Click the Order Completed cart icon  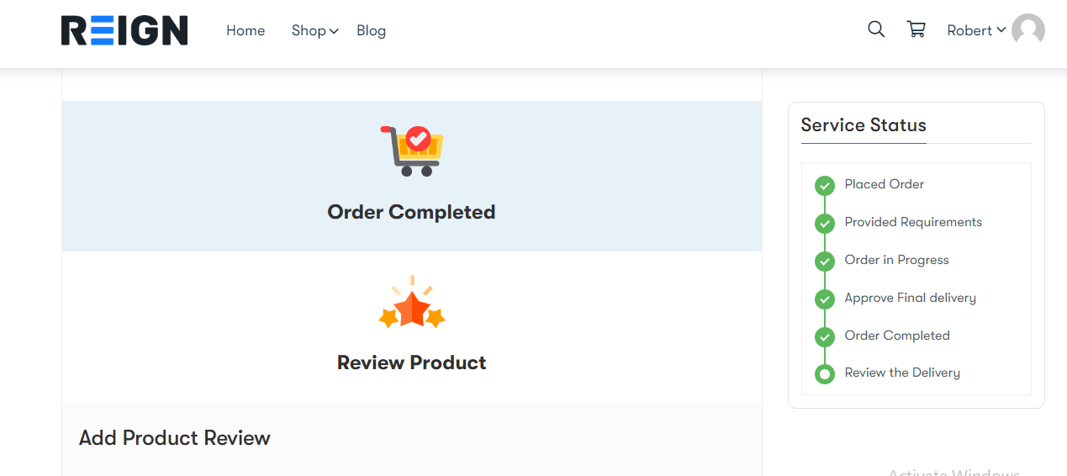click(x=411, y=151)
